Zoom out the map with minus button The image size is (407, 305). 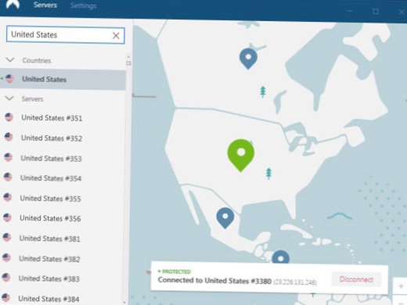[x=402, y=300]
